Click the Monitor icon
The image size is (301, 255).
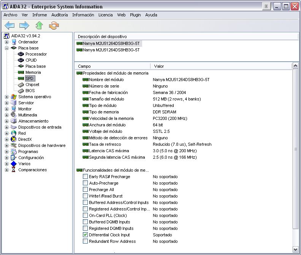(14, 109)
